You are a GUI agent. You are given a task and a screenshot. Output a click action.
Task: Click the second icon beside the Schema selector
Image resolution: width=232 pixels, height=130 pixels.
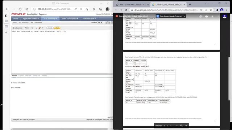[x=109, y=22]
